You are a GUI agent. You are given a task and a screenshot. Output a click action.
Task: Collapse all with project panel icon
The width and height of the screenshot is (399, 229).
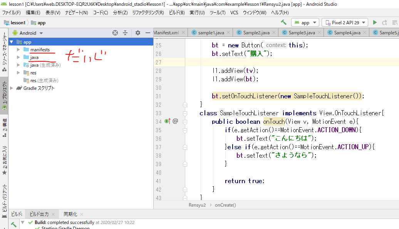point(125,33)
